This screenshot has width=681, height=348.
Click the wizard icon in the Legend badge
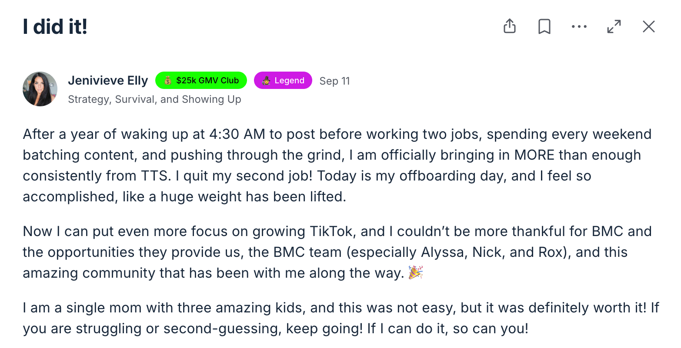pyautogui.click(x=266, y=81)
